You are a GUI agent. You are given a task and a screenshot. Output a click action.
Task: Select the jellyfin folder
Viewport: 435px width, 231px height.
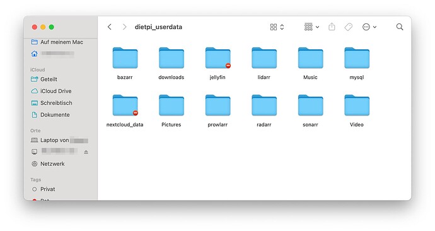click(217, 63)
